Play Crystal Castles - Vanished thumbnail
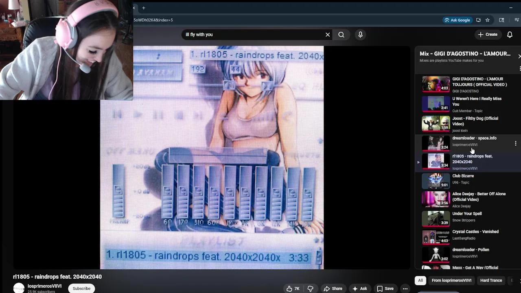Image resolution: width=521 pixels, height=293 pixels. pyautogui.click(x=436, y=237)
